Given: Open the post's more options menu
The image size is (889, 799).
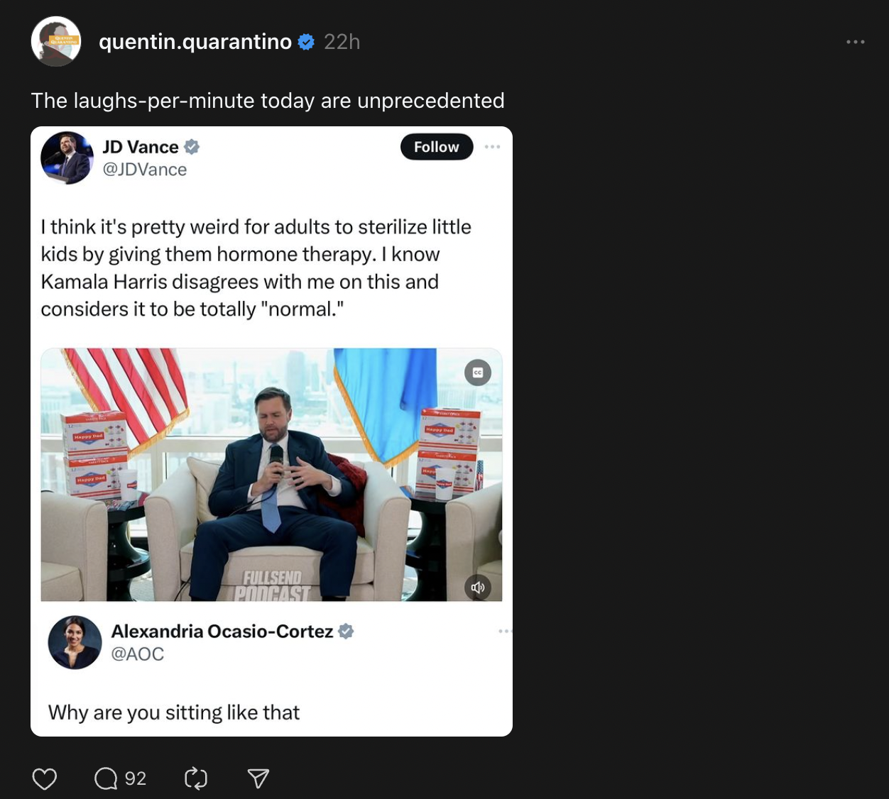Looking at the screenshot, I should (x=855, y=42).
